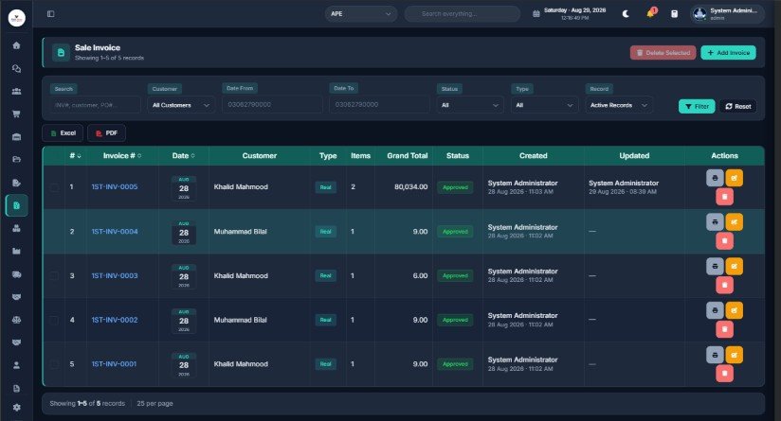
Task: Open the Home dashboard from the sidebar
Action: pos(16,45)
